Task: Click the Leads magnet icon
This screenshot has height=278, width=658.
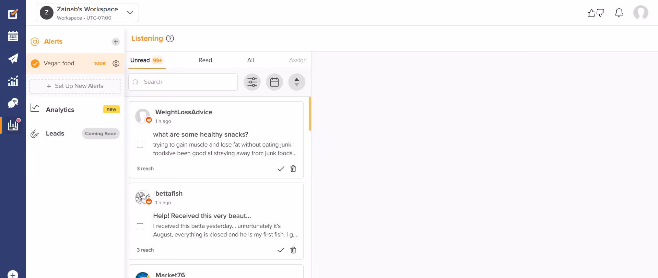Action: pyautogui.click(x=35, y=134)
